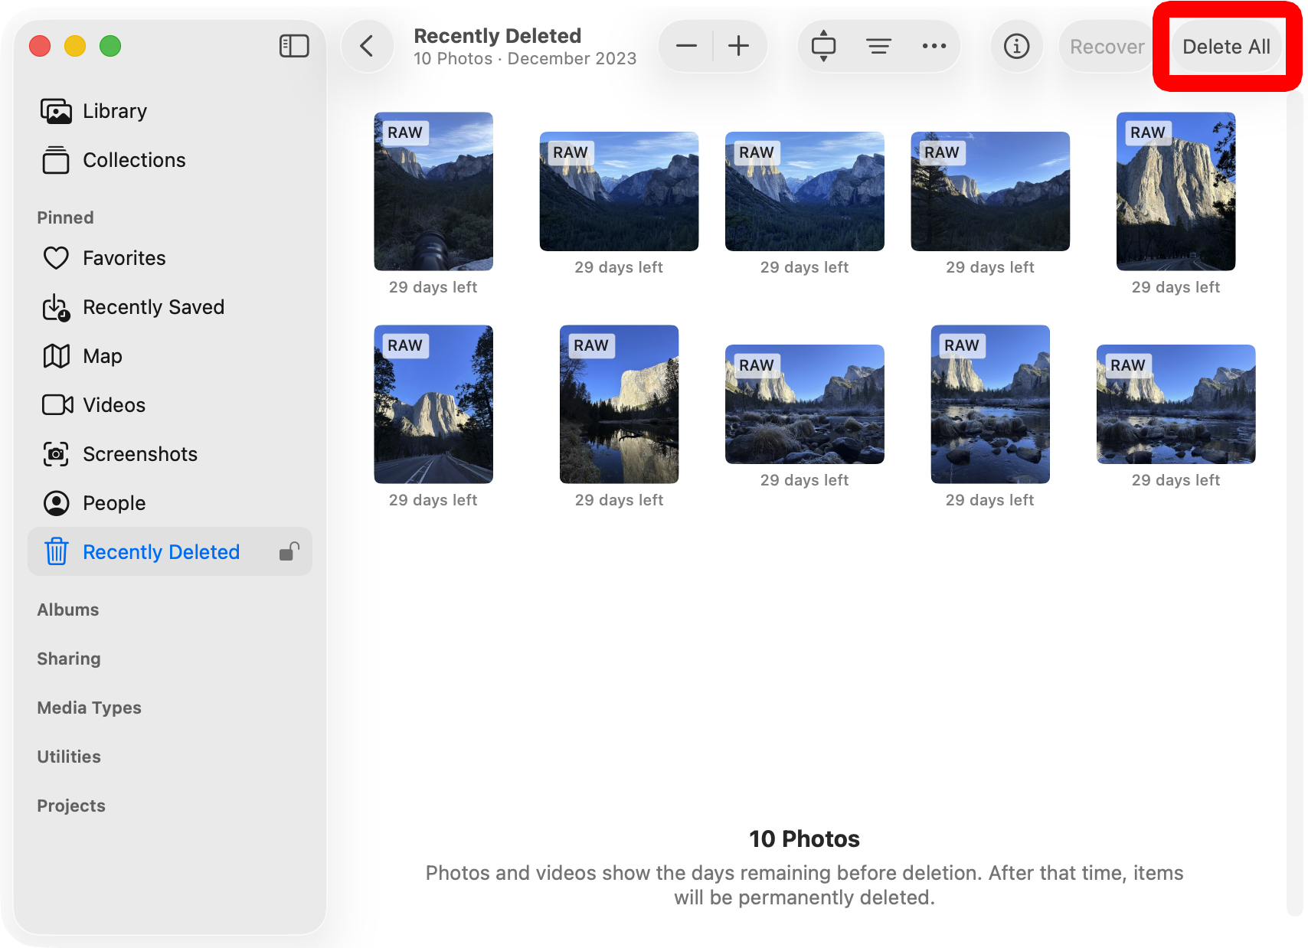Go back using the back chevron
Viewport: 1308px width, 948px height.
pos(367,46)
